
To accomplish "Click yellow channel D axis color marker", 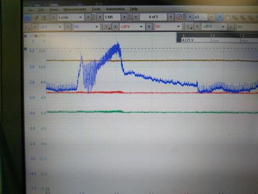I will click(x=36, y=36).
